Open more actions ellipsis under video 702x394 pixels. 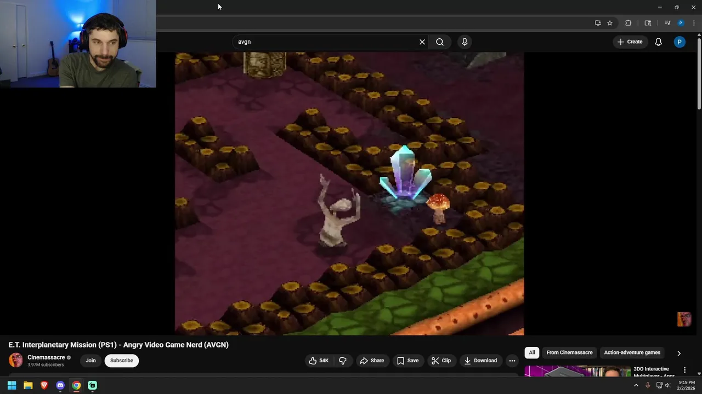coord(512,361)
